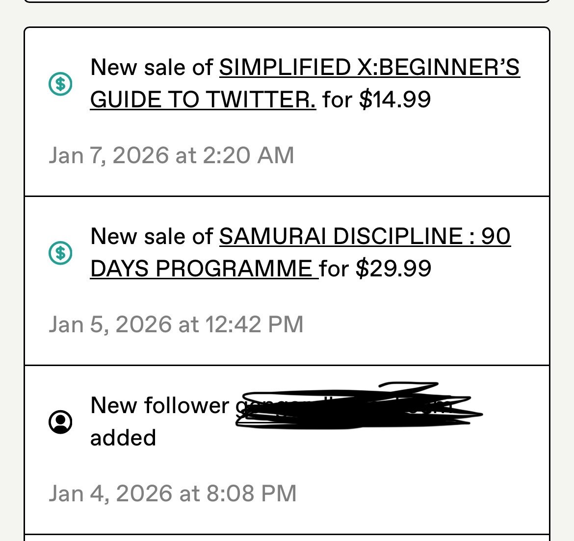The image size is (574, 541).
Task: Click the Jan 5, 2026 at 12:42 PM timestamp
Action: coord(176,324)
